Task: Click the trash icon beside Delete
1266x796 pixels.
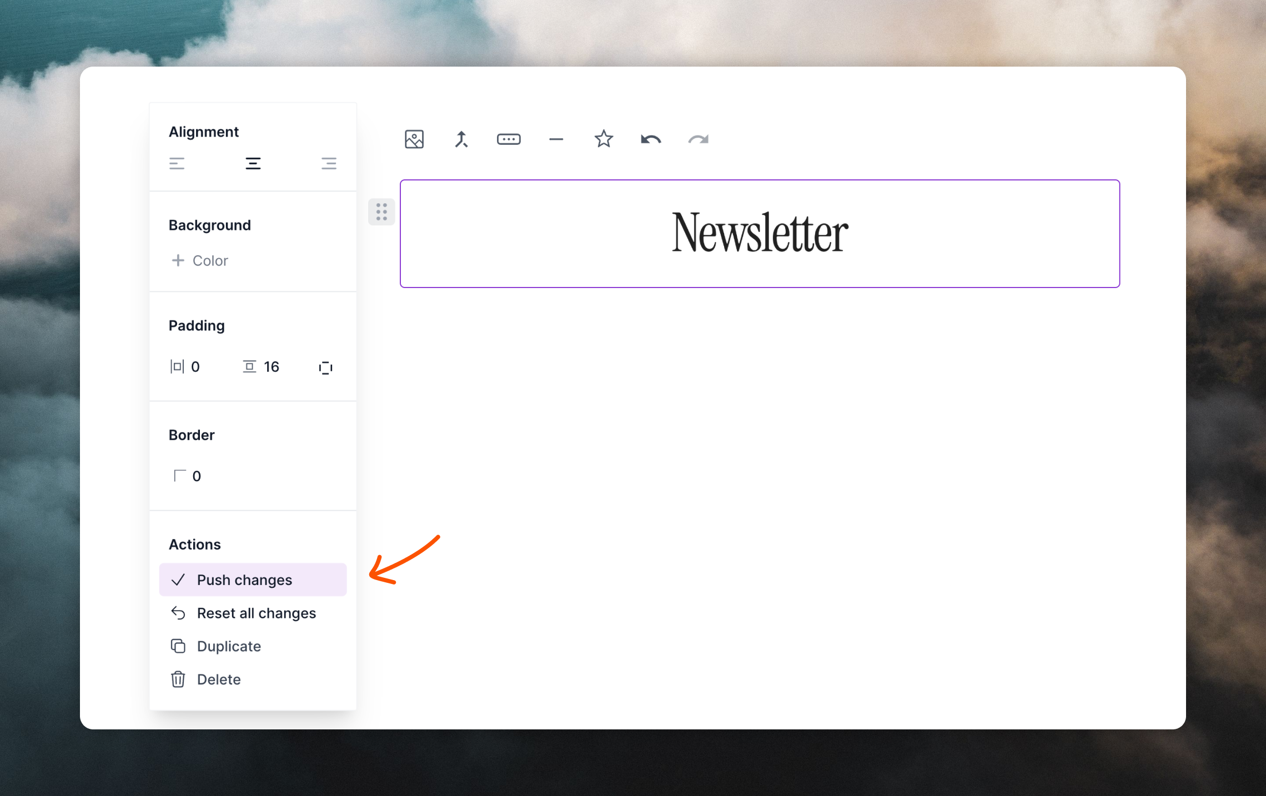Action: (x=178, y=679)
